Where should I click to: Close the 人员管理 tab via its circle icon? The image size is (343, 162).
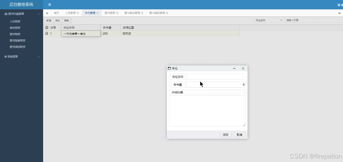point(78,13)
